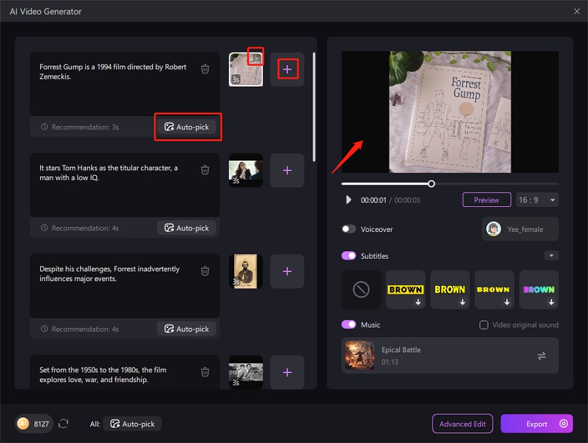Click the scene list vertical scrollbar
The image size is (588, 443).
tap(314, 107)
